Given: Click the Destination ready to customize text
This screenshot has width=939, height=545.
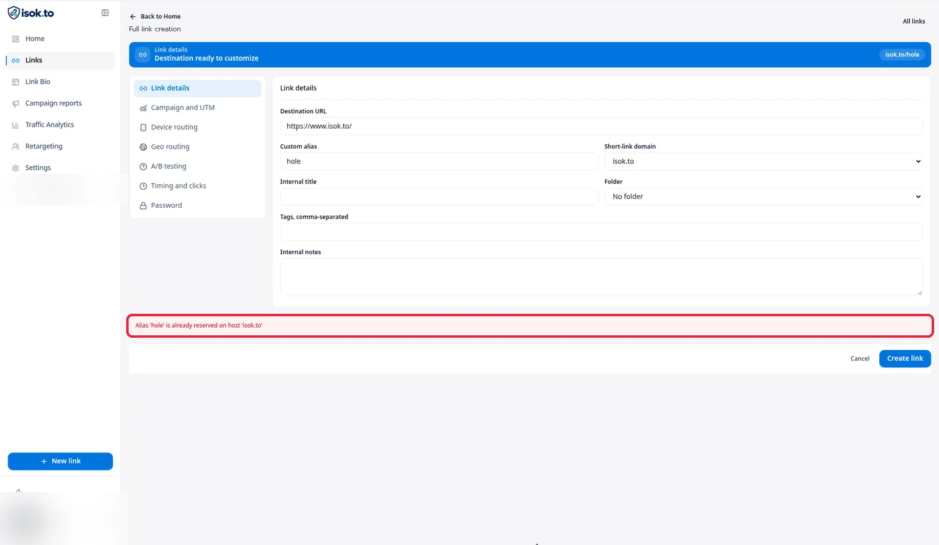Looking at the screenshot, I should [207, 58].
